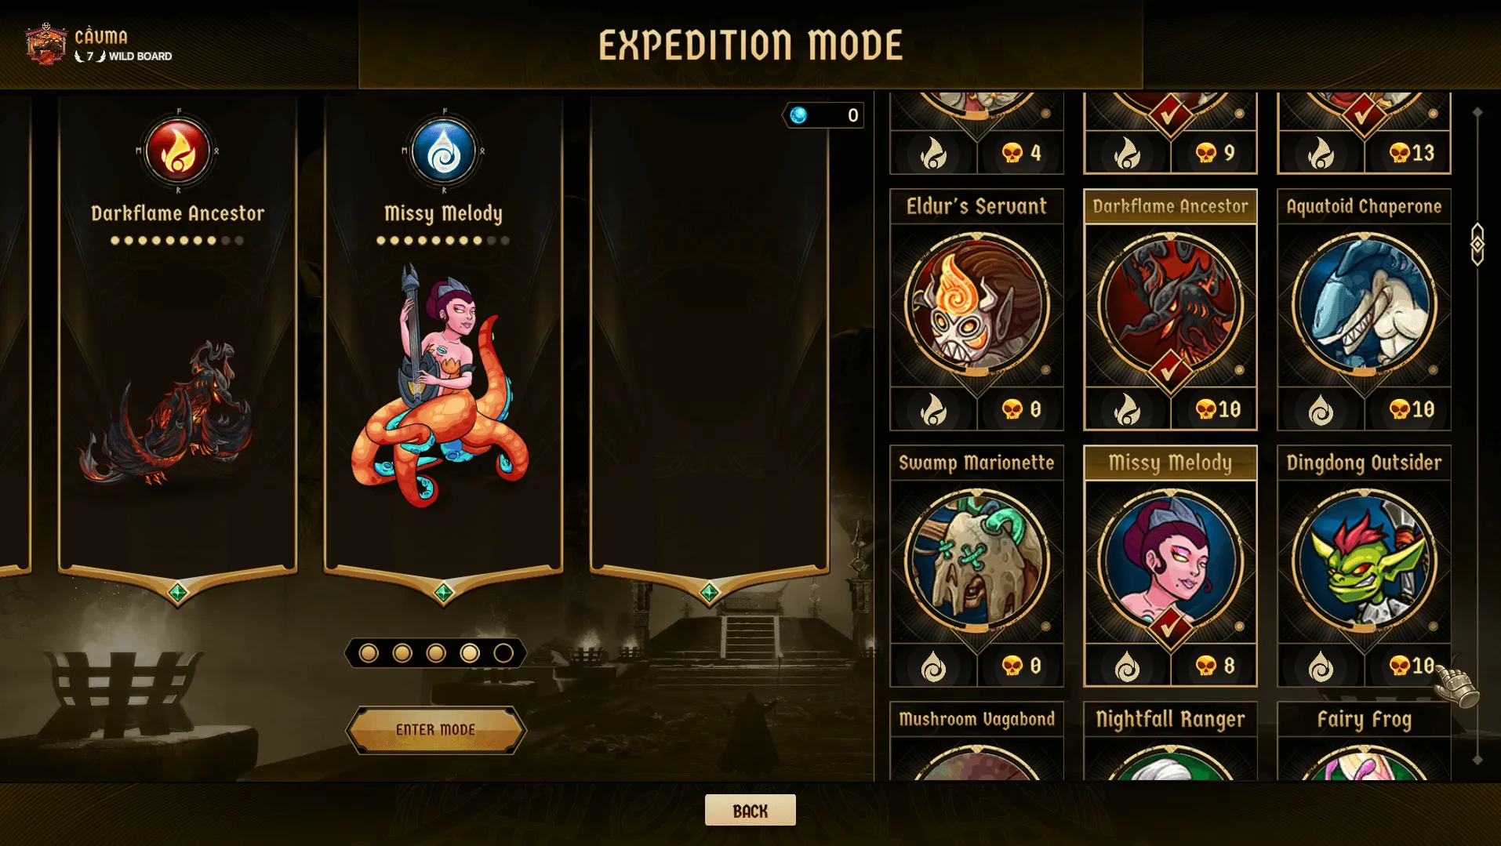Select the Eldur's Servant portrait thumbnail
1501x846 pixels.
pos(976,304)
